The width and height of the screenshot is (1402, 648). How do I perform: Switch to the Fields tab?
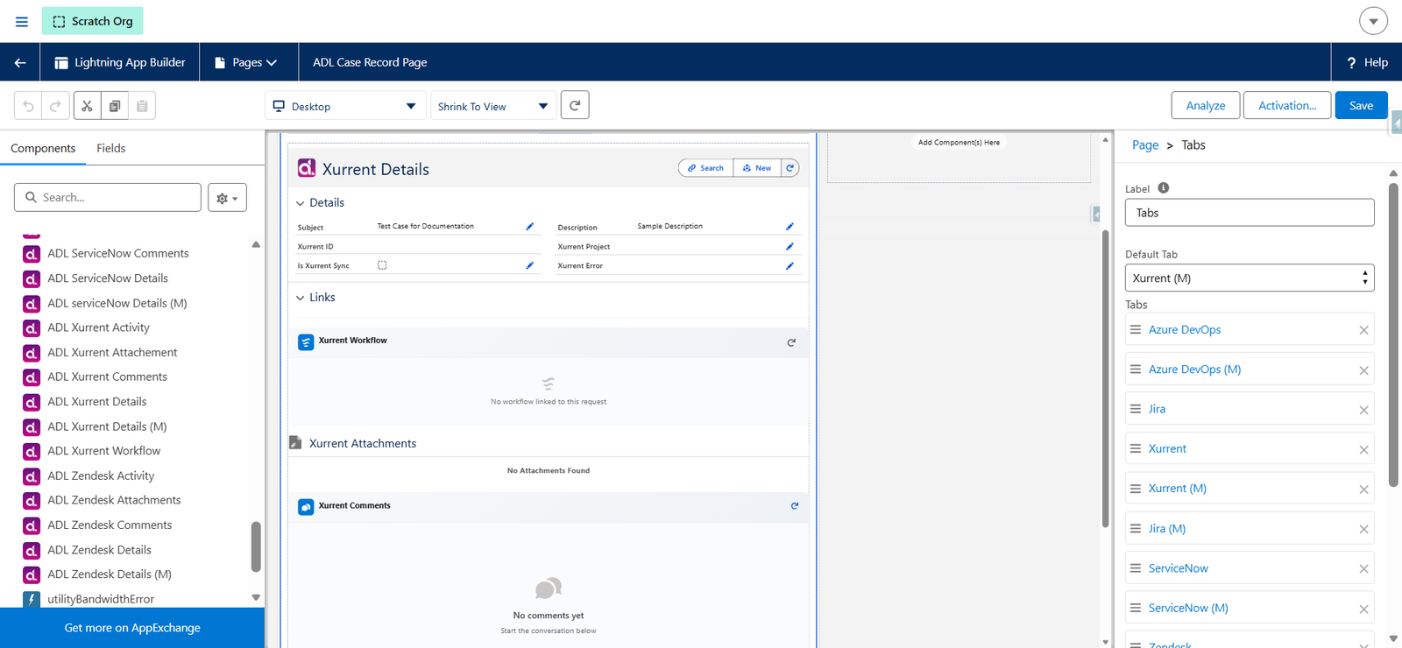(111, 148)
